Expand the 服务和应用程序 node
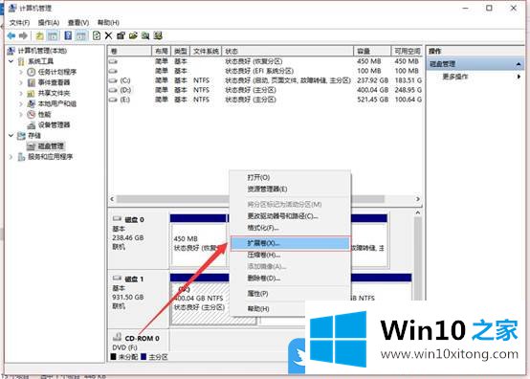The image size is (530, 379). click(x=11, y=157)
